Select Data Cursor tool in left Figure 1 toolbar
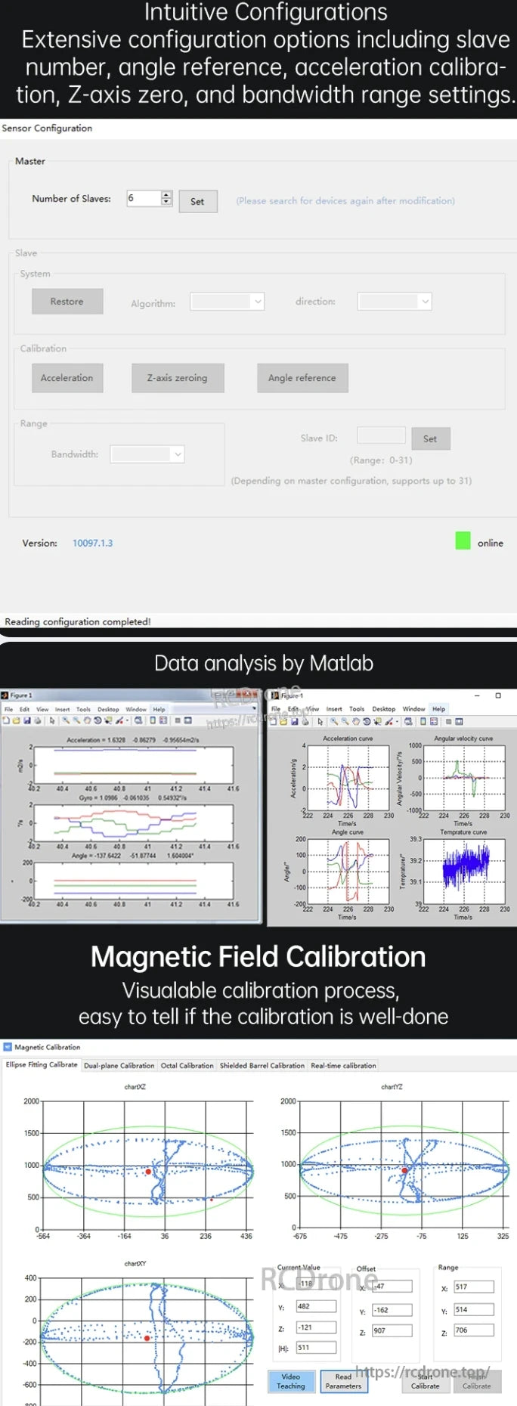 (108, 720)
